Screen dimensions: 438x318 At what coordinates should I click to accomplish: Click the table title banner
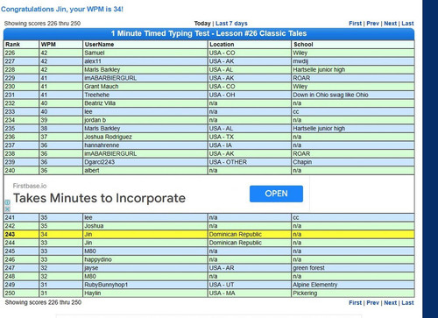(208, 33)
